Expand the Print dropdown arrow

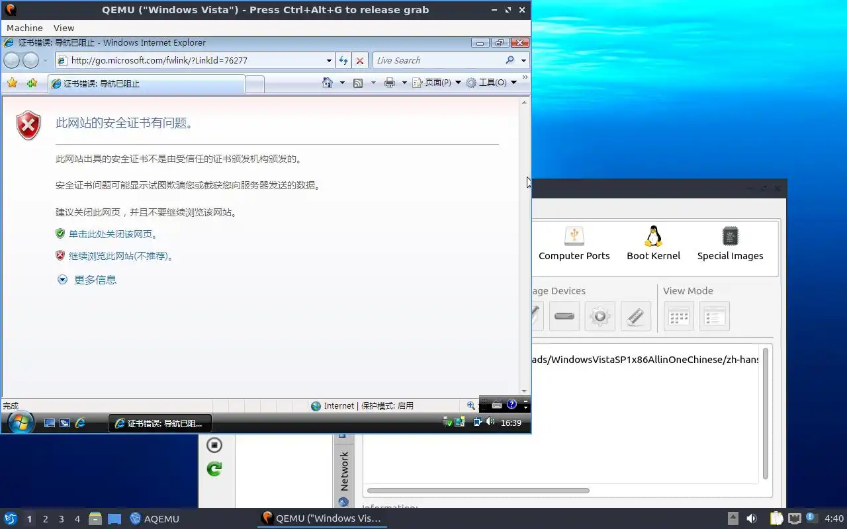(x=404, y=83)
